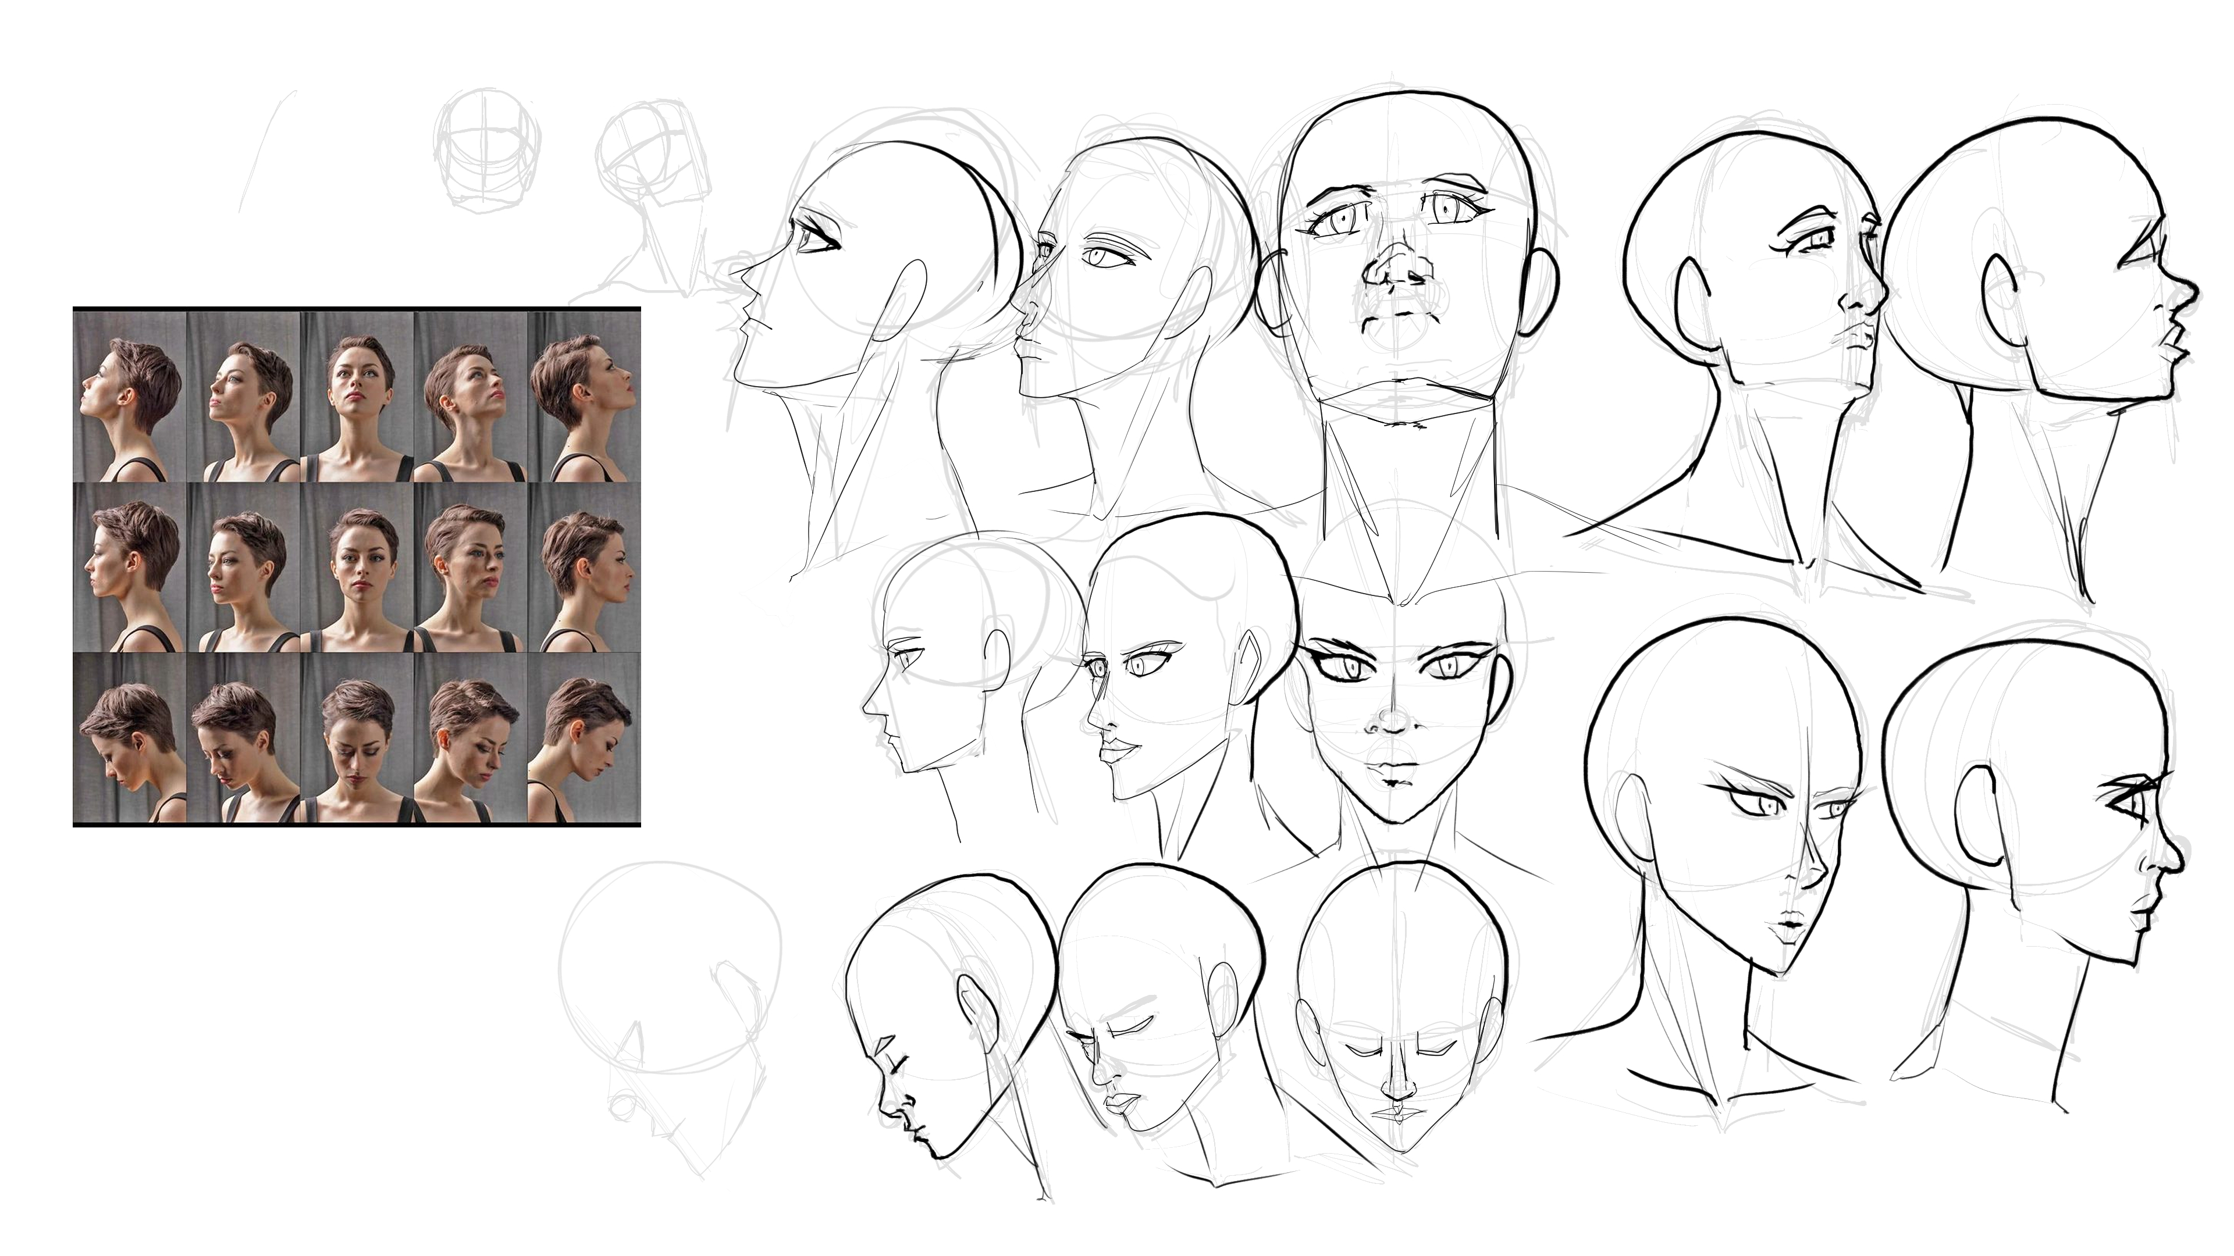This screenshot has height=1256, width=2234.
Task: Click the large front-facing upward-tilted head sketch
Action: (x=1405, y=260)
